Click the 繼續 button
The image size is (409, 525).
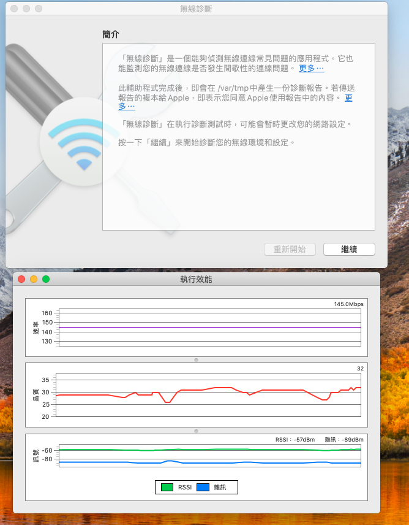tap(349, 249)
